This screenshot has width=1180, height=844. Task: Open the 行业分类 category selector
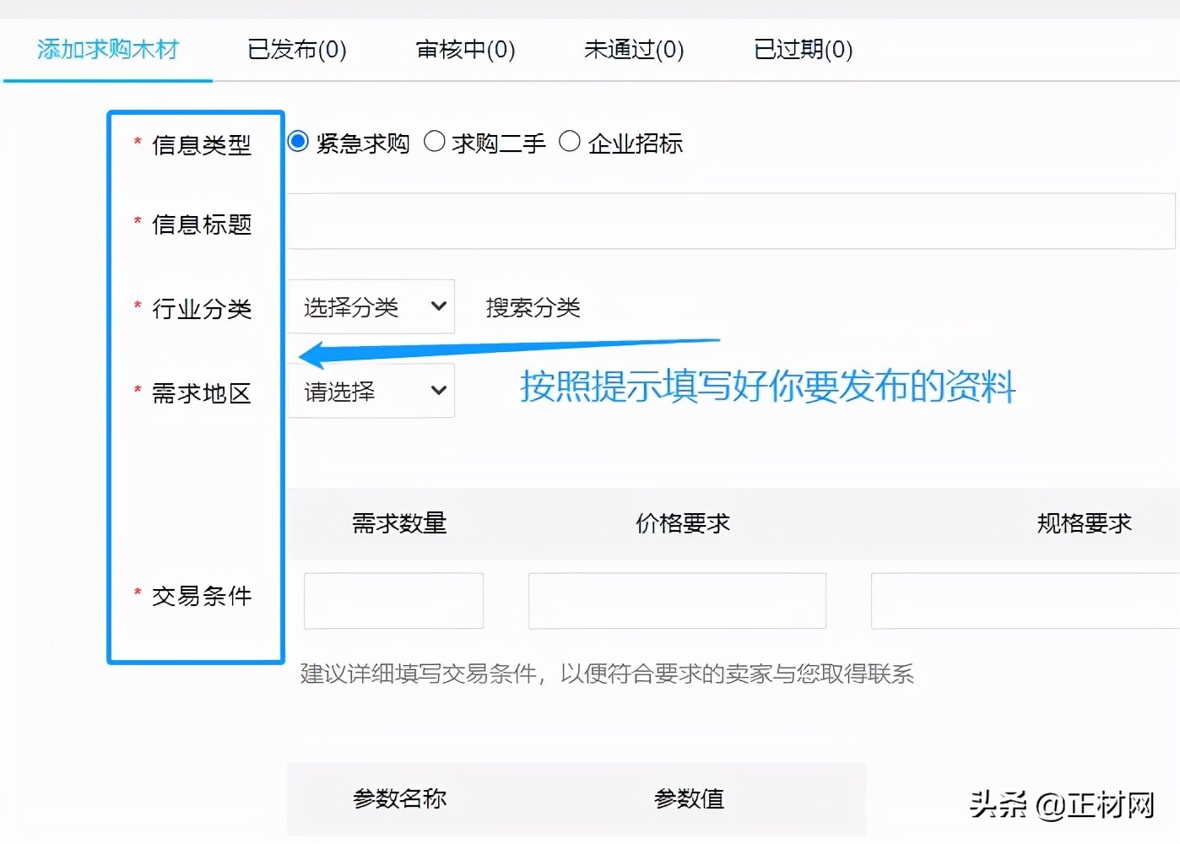370,306
